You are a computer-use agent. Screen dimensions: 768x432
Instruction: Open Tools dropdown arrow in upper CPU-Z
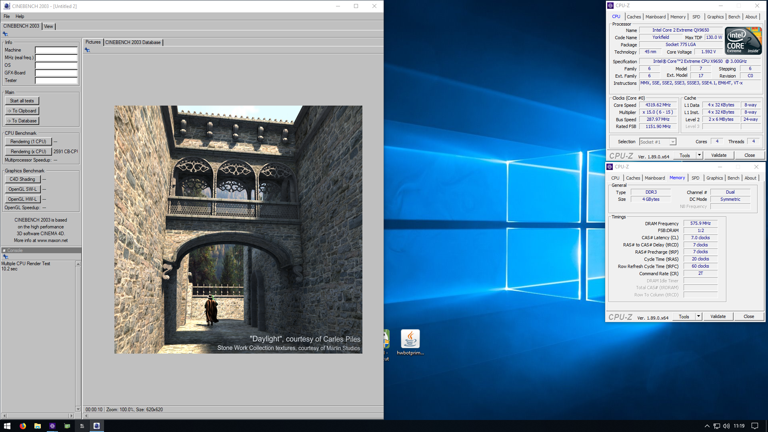coord(699,155)
